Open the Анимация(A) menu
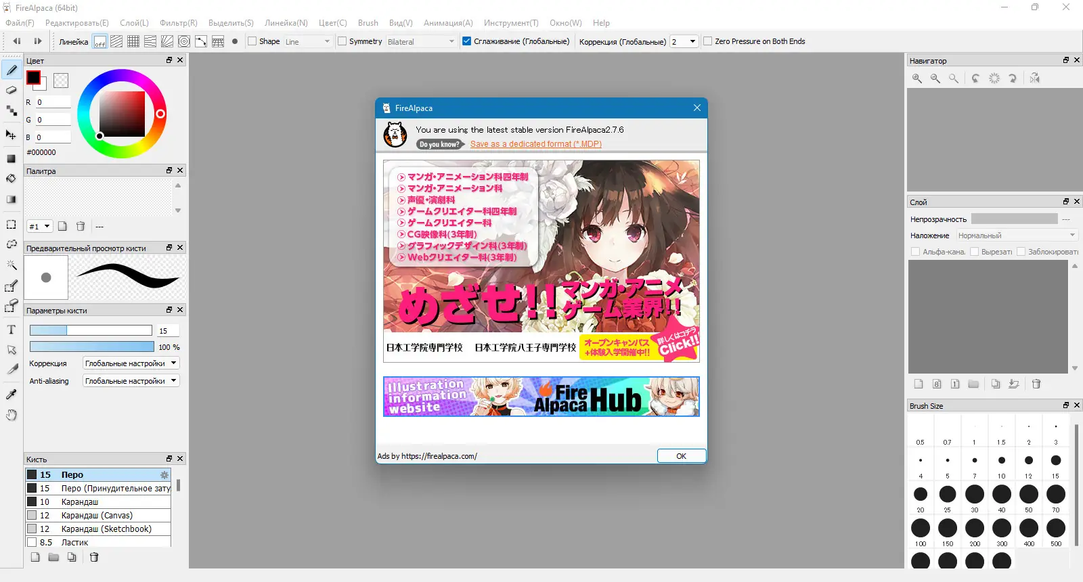1083x582 pixels. [448, 23]
